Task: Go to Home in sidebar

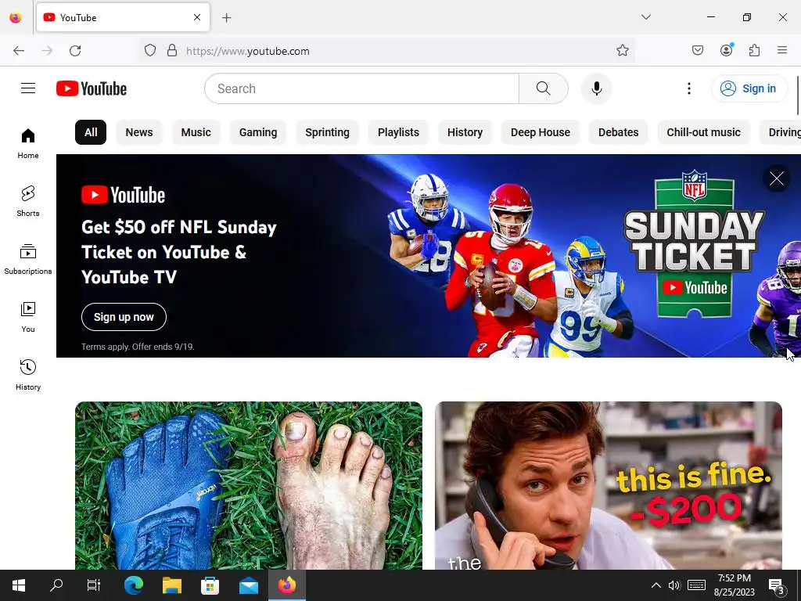Action: pyautogui.click(x=28, y=144)
